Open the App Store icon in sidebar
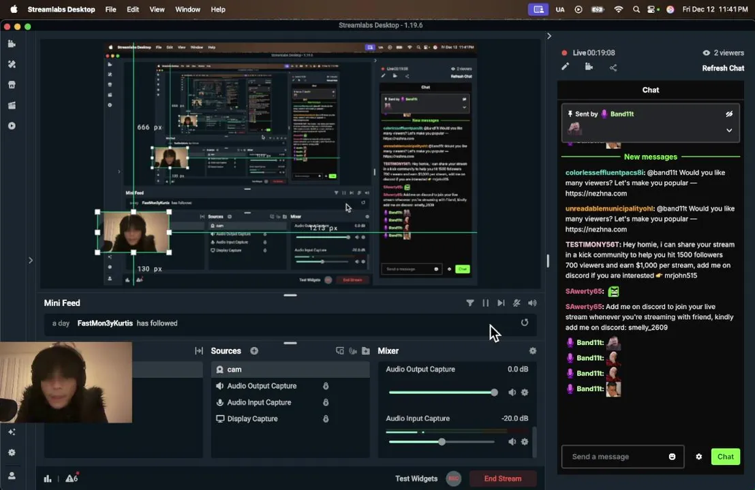Screen dimensions: 755x490 12,84
